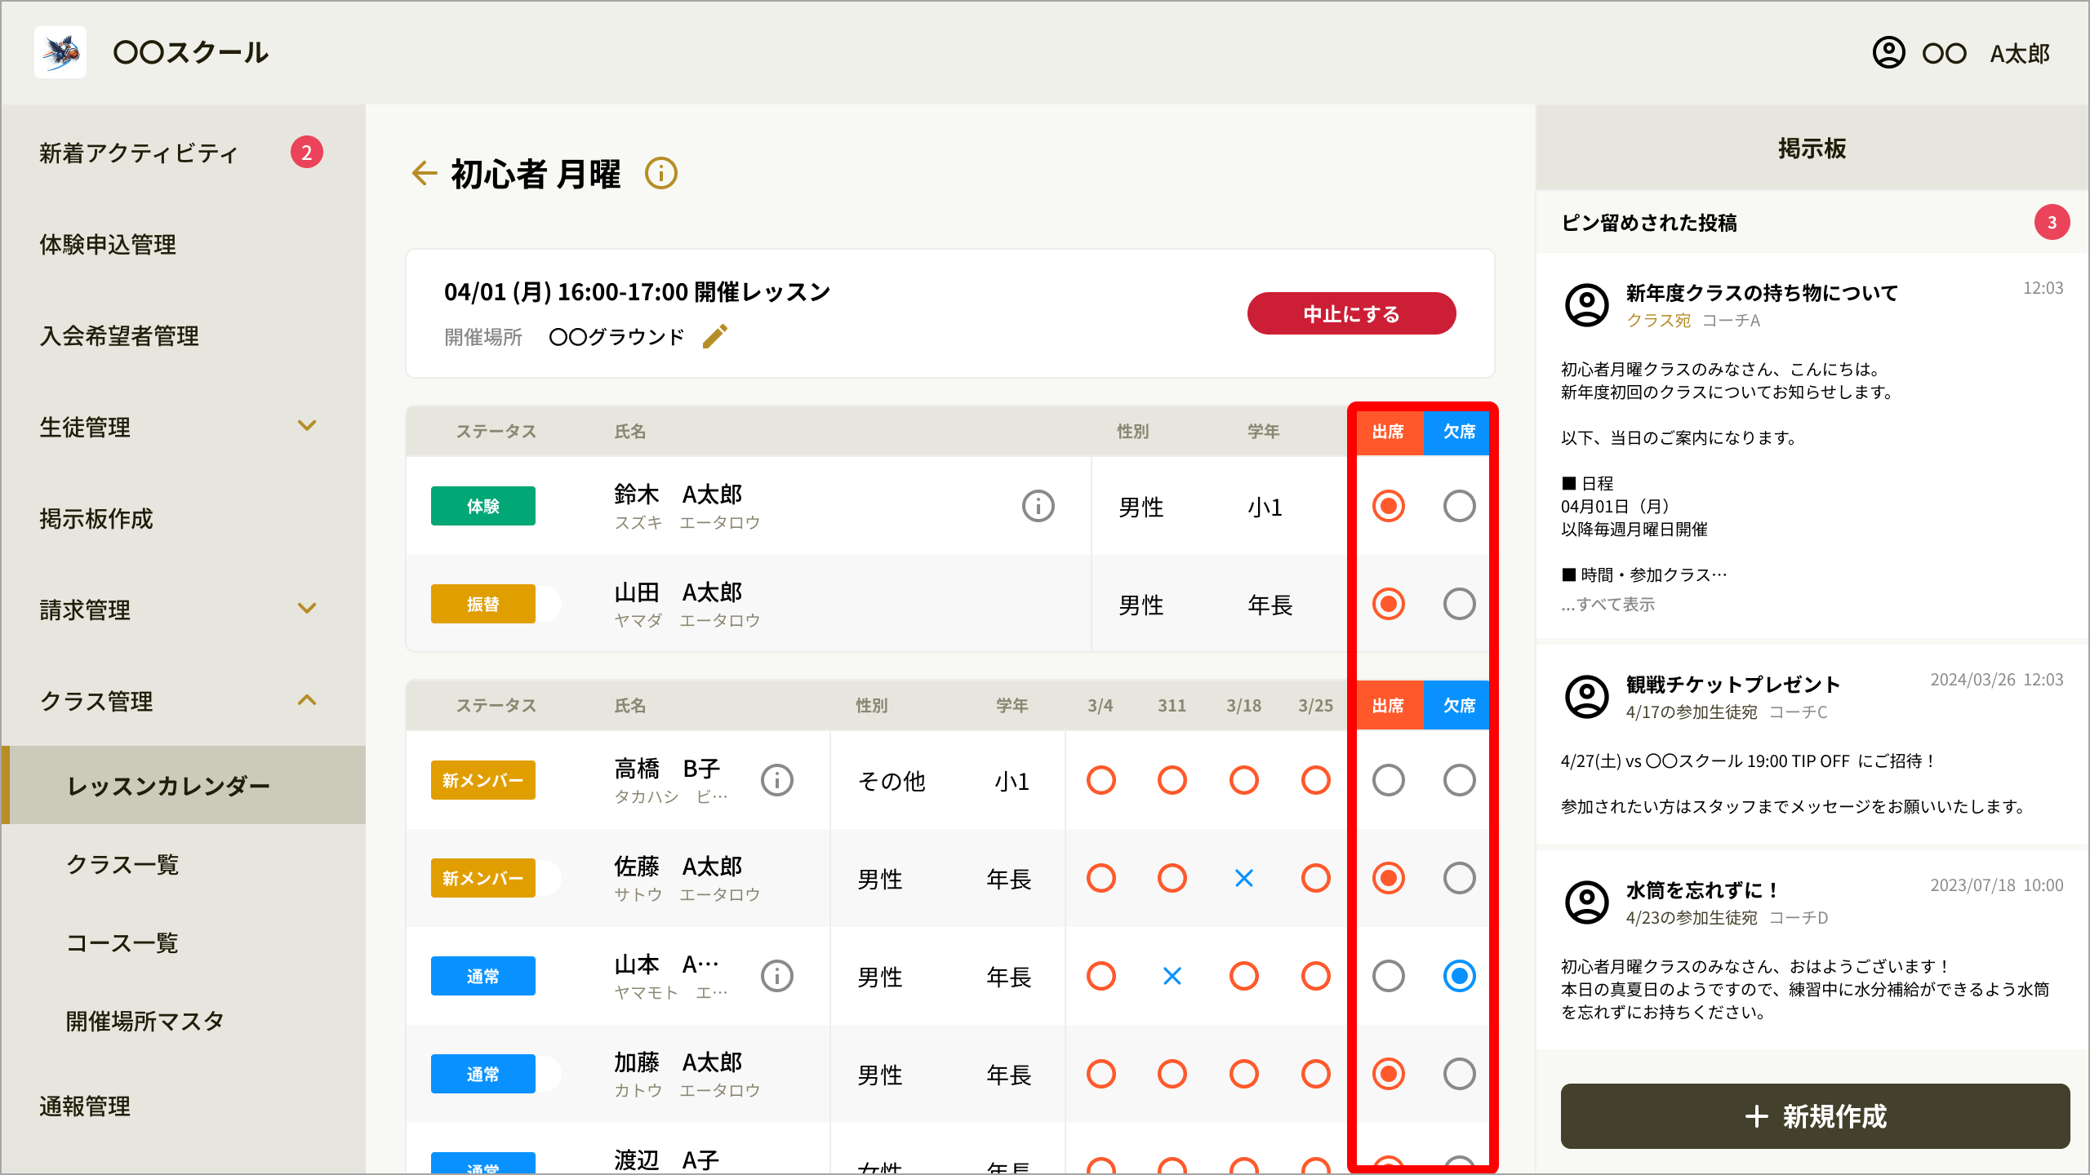Image resolution: width=2090 pixels, height=1175 pixels.
Task: Click the 新規作成 button
Action: (x=1816, y=1116)
